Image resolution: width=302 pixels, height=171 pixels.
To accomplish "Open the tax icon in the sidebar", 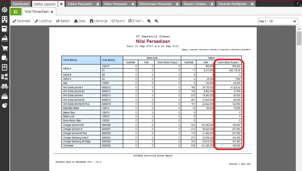I will (4, 96).
